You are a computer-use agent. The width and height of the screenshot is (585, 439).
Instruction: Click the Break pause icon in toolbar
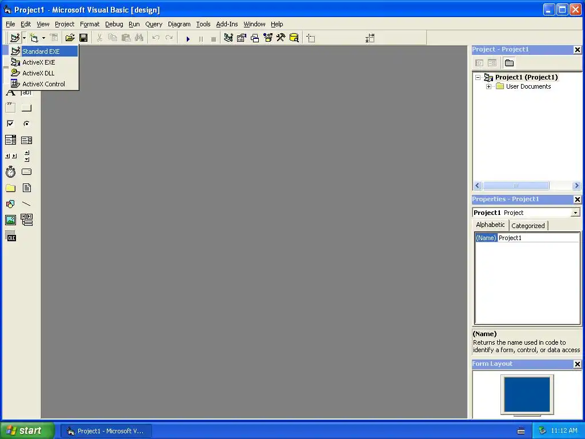pyautogui.click(x=201, y=38)
